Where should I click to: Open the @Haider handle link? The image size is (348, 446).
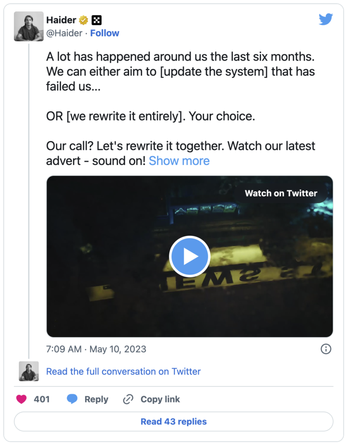click(64, 33)
